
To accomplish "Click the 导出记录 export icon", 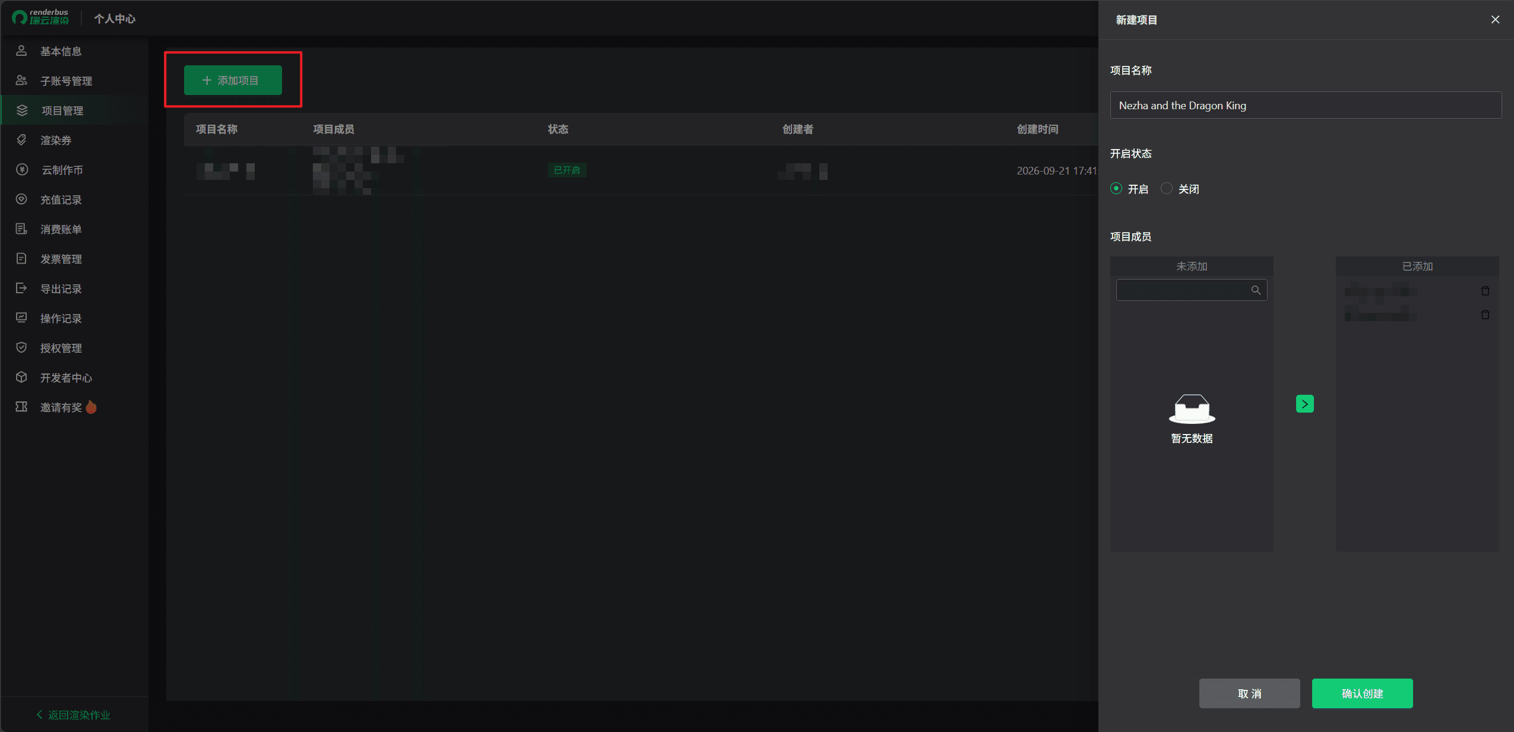I will [x=21, y=289].
